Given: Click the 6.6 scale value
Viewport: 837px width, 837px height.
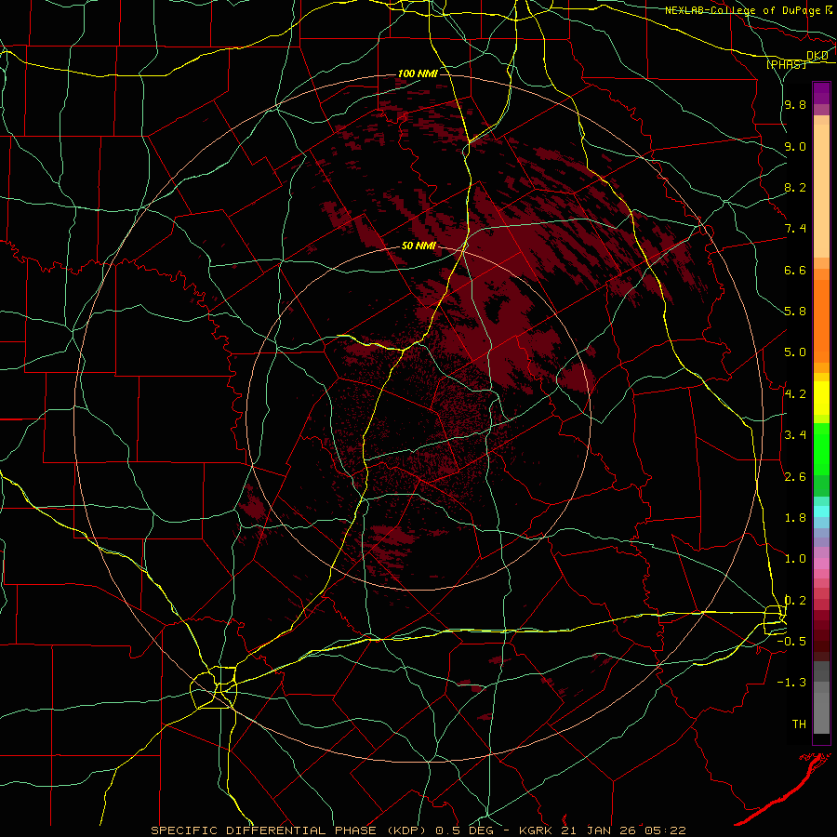Looking at the screenshot, I should point(795,270).
